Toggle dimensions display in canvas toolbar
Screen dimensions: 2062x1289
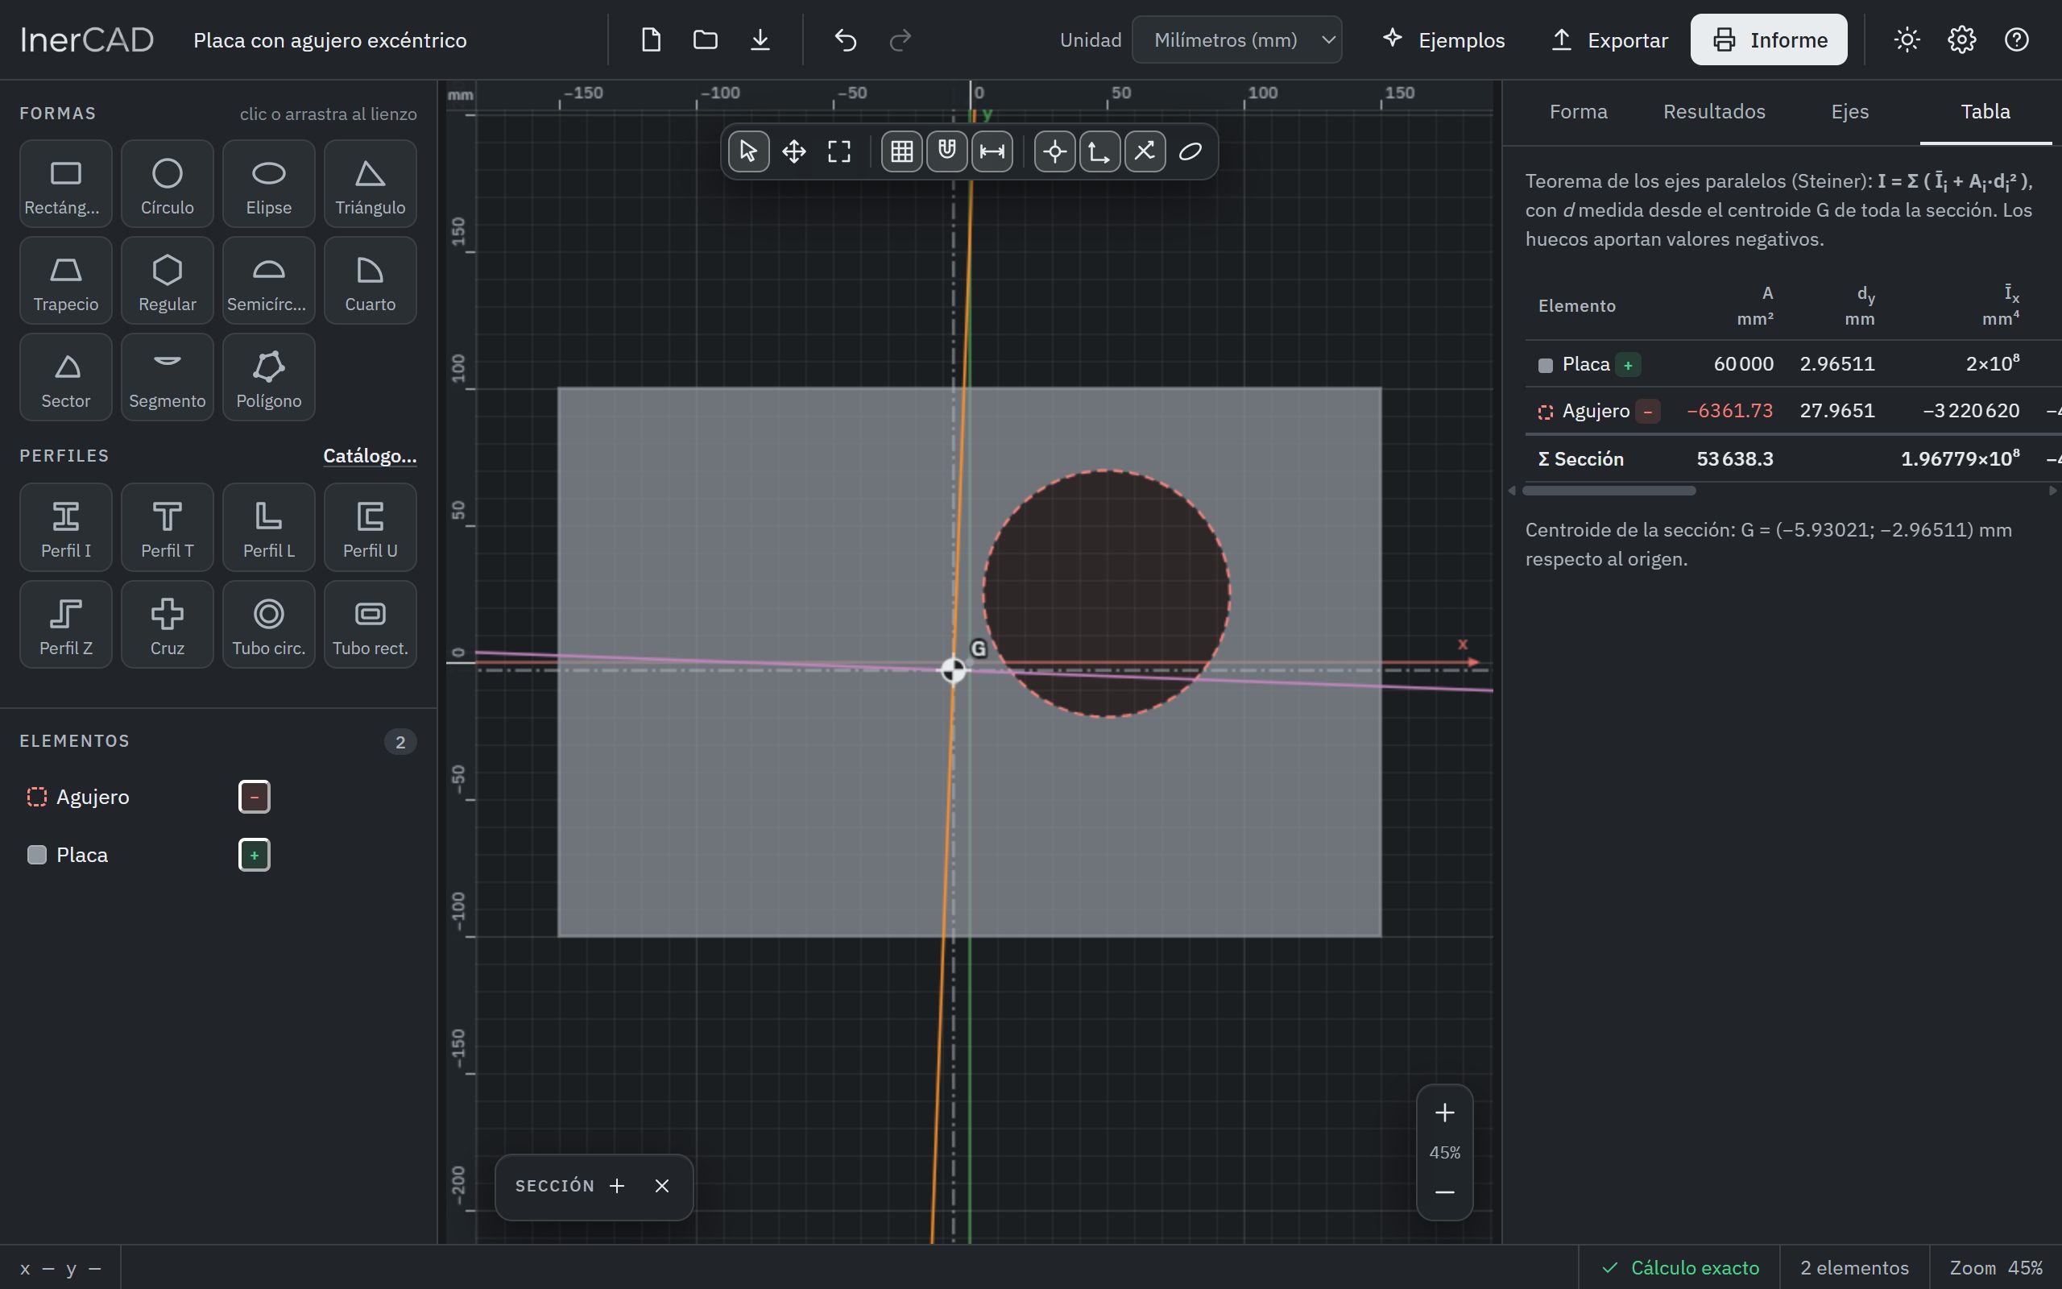point(992,151)
